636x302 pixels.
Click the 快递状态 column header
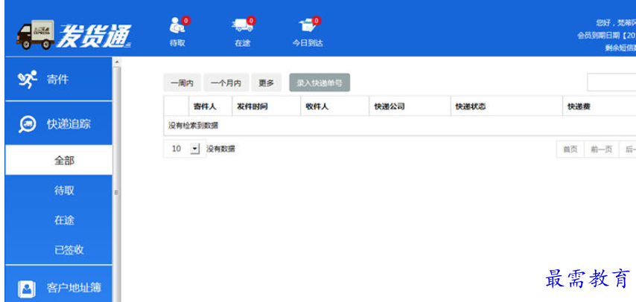click(506, 106)
